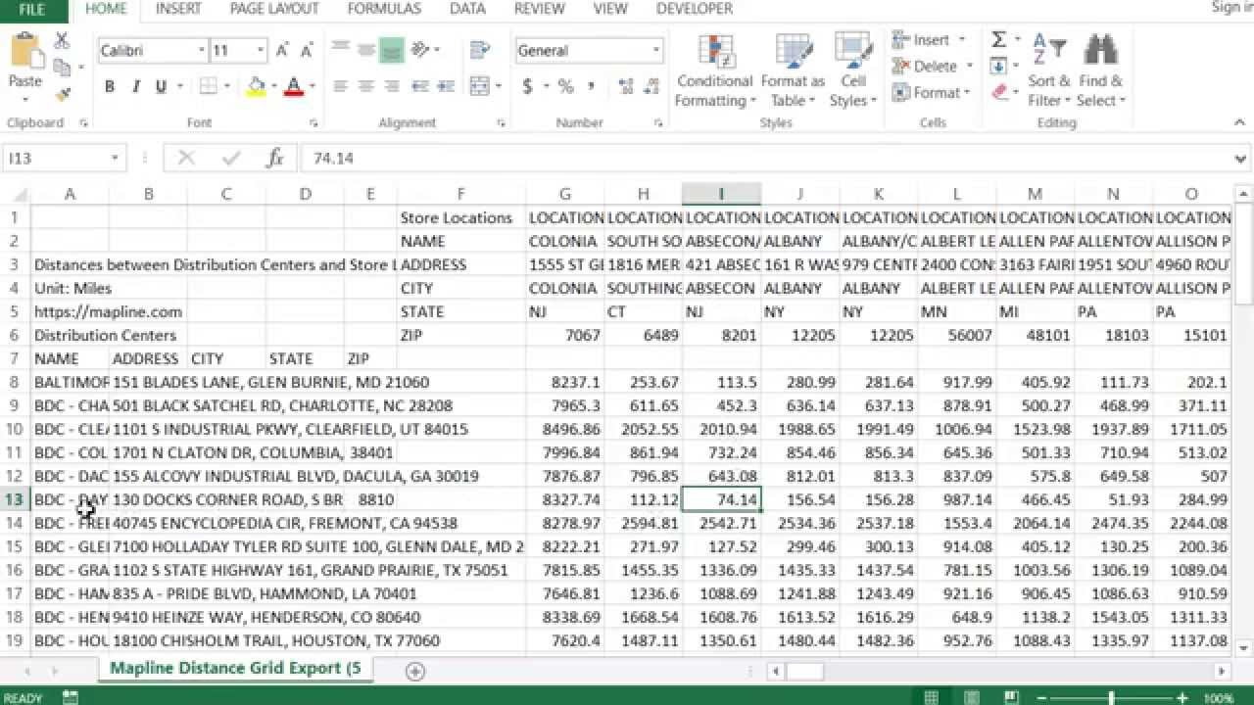Open the FILE tab
Viewport: 1254px width, 705px height.
[x=31, y=9]
